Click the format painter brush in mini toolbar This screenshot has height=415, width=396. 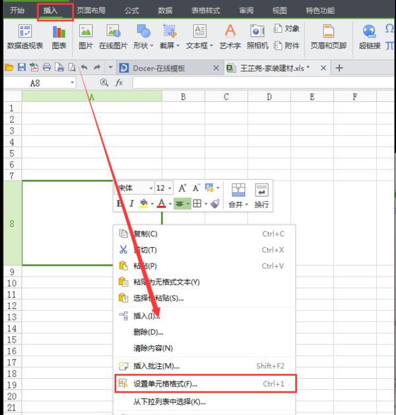point(215,204)
